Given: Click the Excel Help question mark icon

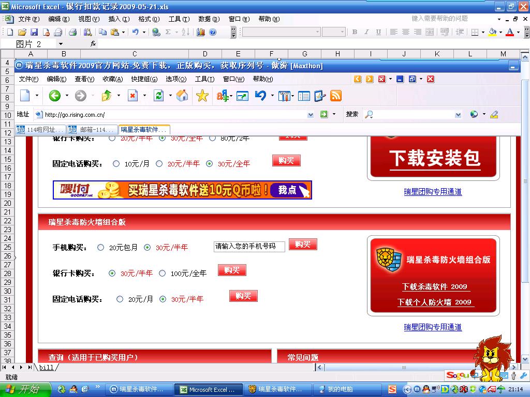Looking at the screenshot, I should point(213,32).
